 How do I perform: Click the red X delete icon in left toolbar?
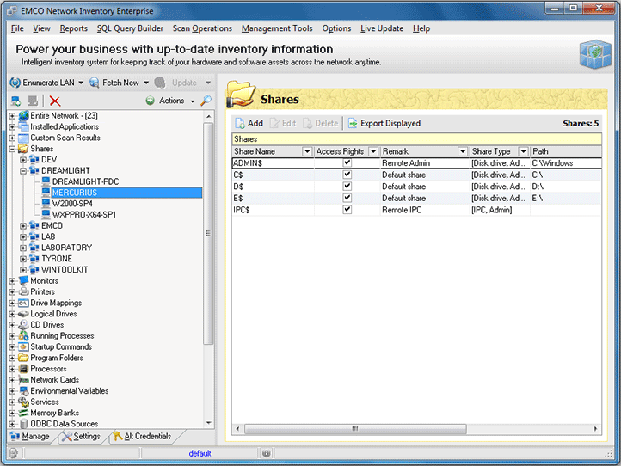point(55,101)
